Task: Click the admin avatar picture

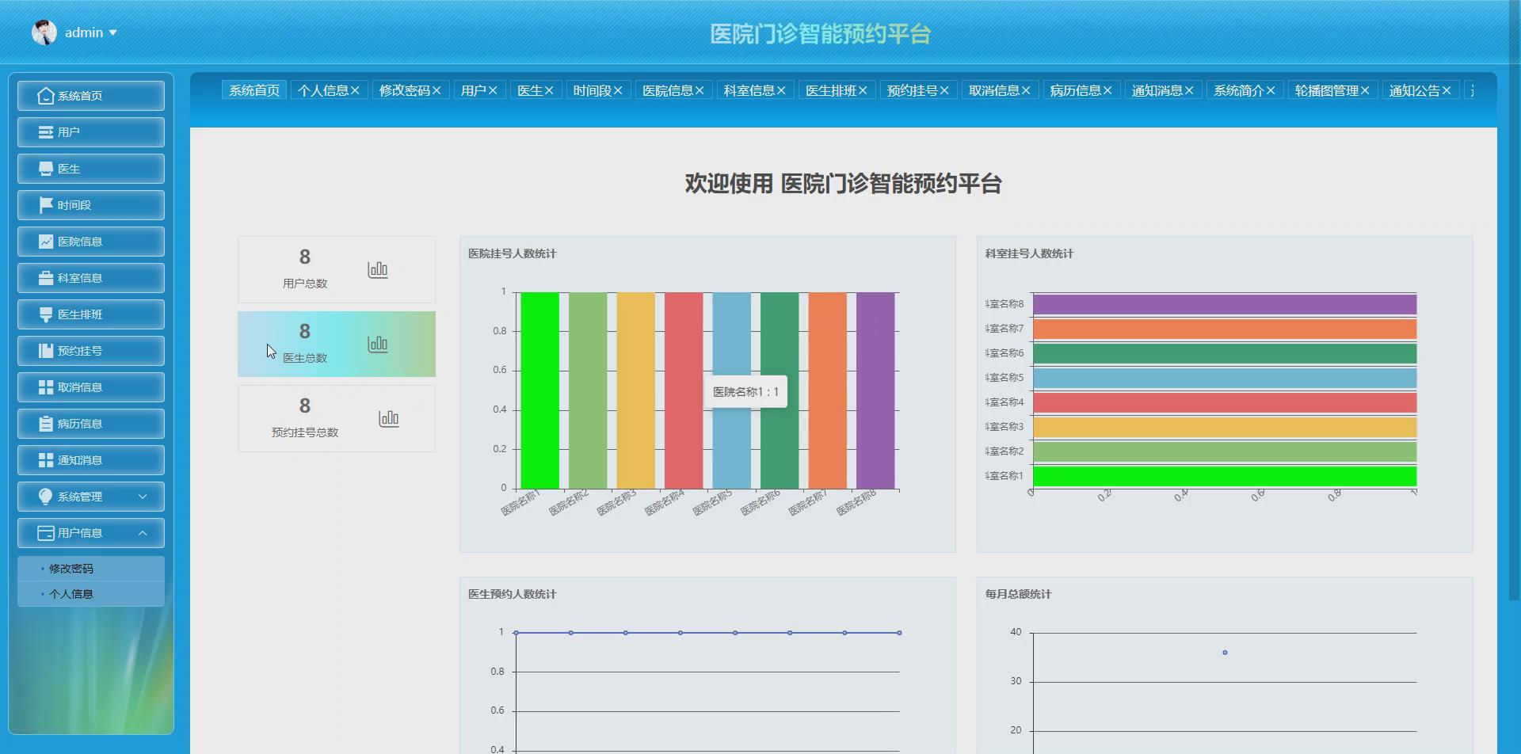Action: (x=44, y=32)
